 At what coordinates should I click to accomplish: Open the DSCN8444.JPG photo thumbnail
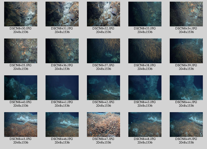coord(186,88)
